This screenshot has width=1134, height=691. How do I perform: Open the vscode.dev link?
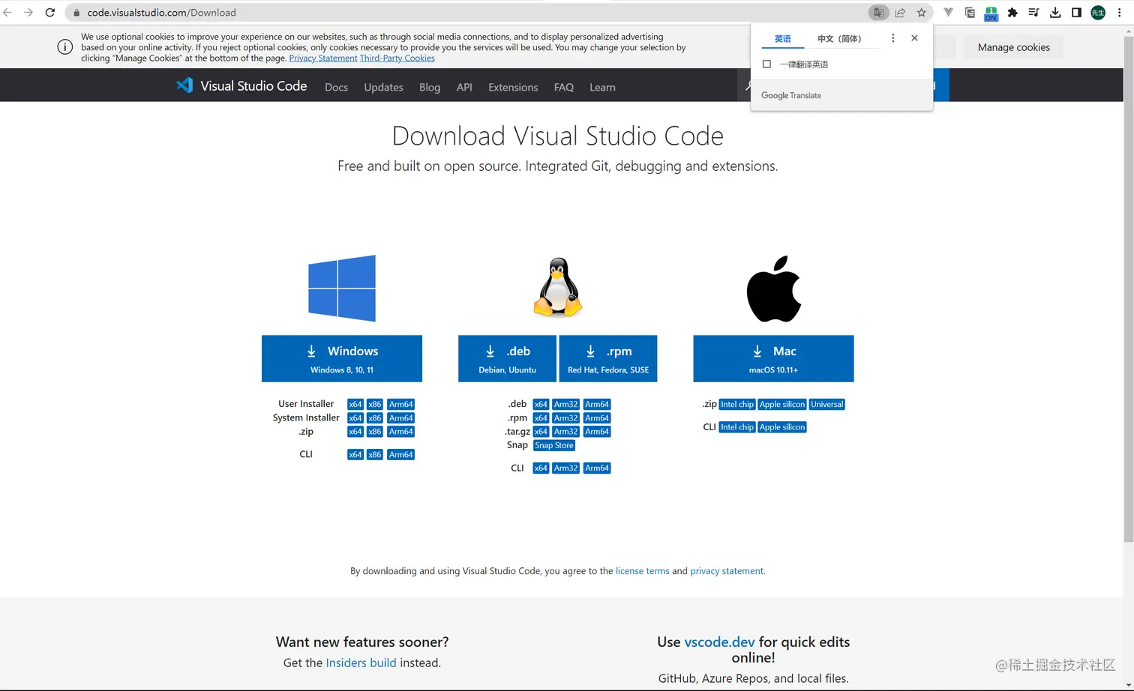pos(719,642)
